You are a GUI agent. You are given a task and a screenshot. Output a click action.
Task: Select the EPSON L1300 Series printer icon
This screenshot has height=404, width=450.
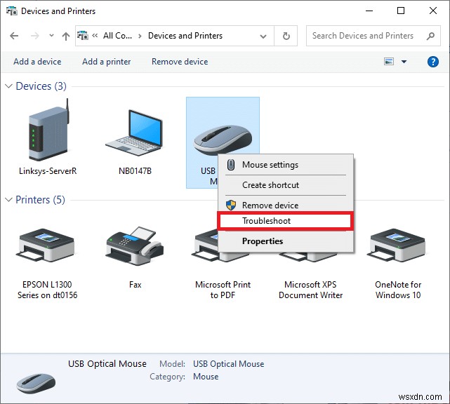(47, 245)
